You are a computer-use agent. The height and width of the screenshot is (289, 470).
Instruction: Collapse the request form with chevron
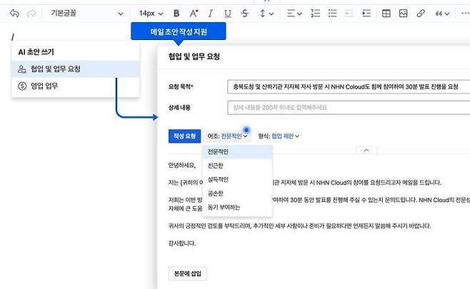pos(366,151)
